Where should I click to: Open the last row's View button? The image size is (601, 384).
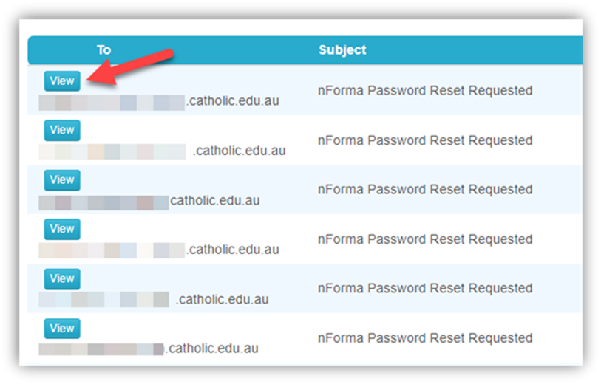(62, 328)
